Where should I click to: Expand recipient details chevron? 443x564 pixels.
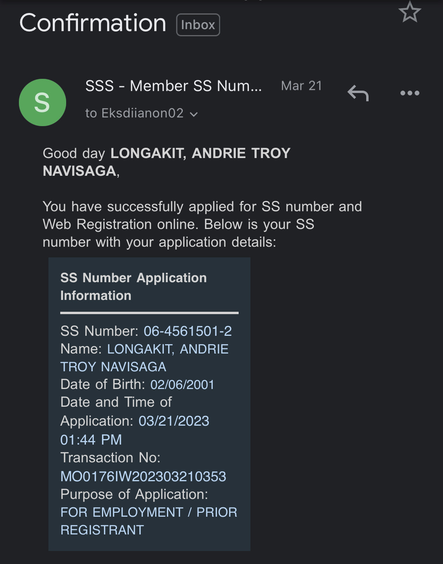point(194,114)
